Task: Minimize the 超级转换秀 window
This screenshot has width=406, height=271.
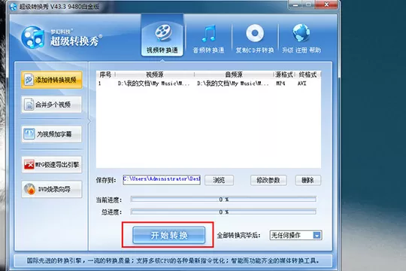Action: [x=295, y=5]
